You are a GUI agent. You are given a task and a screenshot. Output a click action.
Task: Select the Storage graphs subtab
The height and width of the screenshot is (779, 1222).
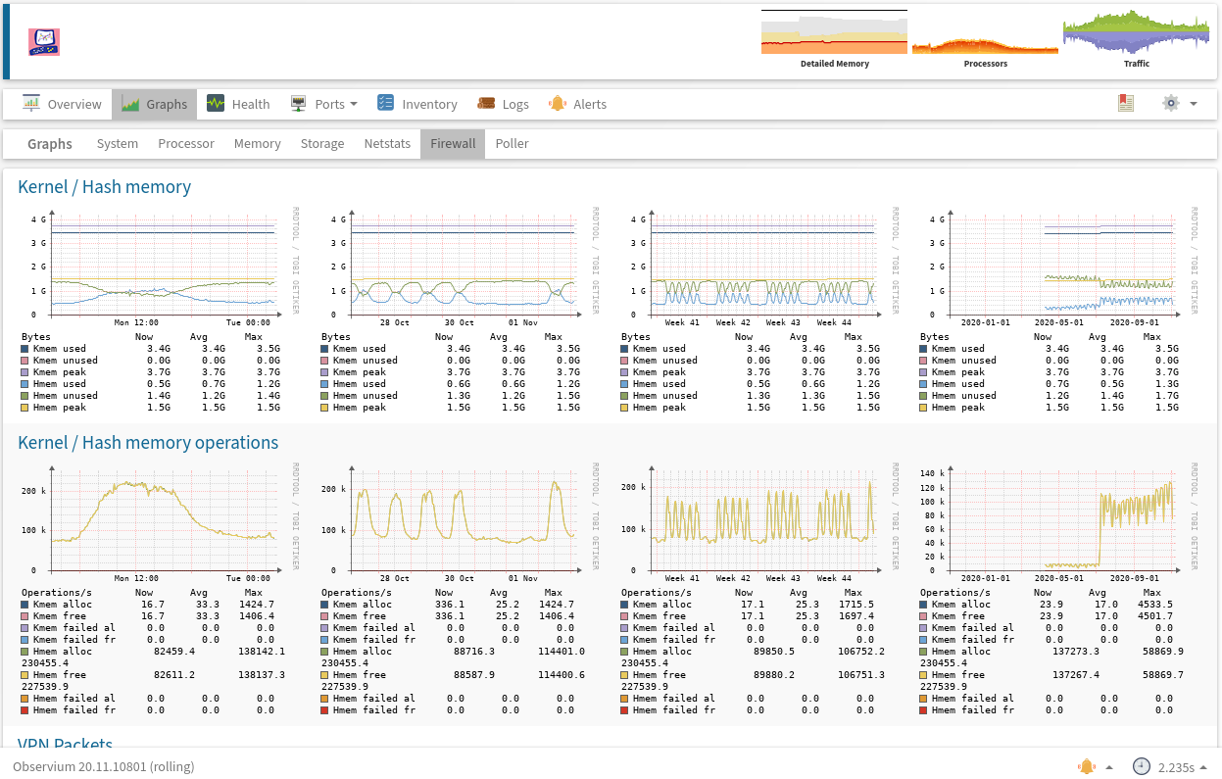pyautogui.click(x=322, y=143)
